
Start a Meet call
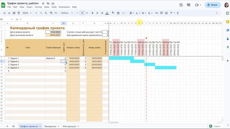click(197, 5)
